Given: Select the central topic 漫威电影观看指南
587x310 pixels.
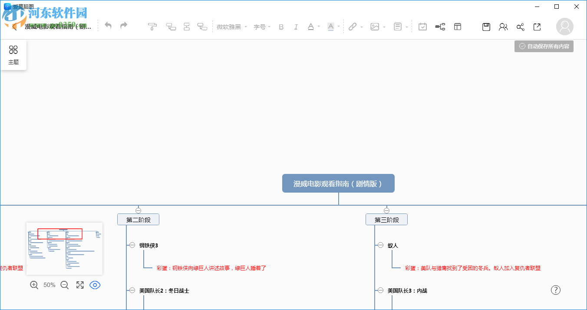Looking at the screenshot, I should click(x=338, y=183).
